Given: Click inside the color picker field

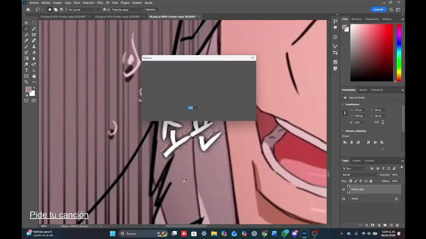Looking at the screenshot, I should pyautogui.click(x=372, y=52).
